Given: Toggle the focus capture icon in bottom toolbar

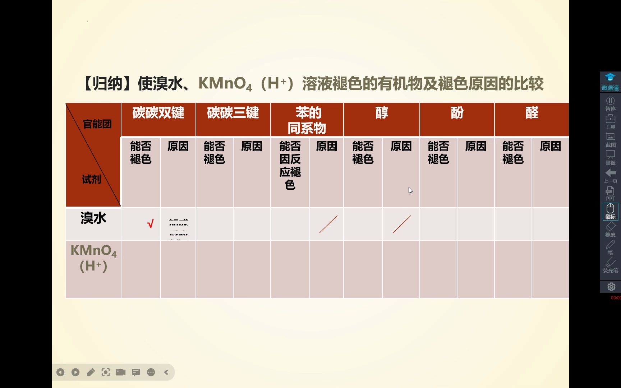Looking at the screenshot, I should point(106,373).
